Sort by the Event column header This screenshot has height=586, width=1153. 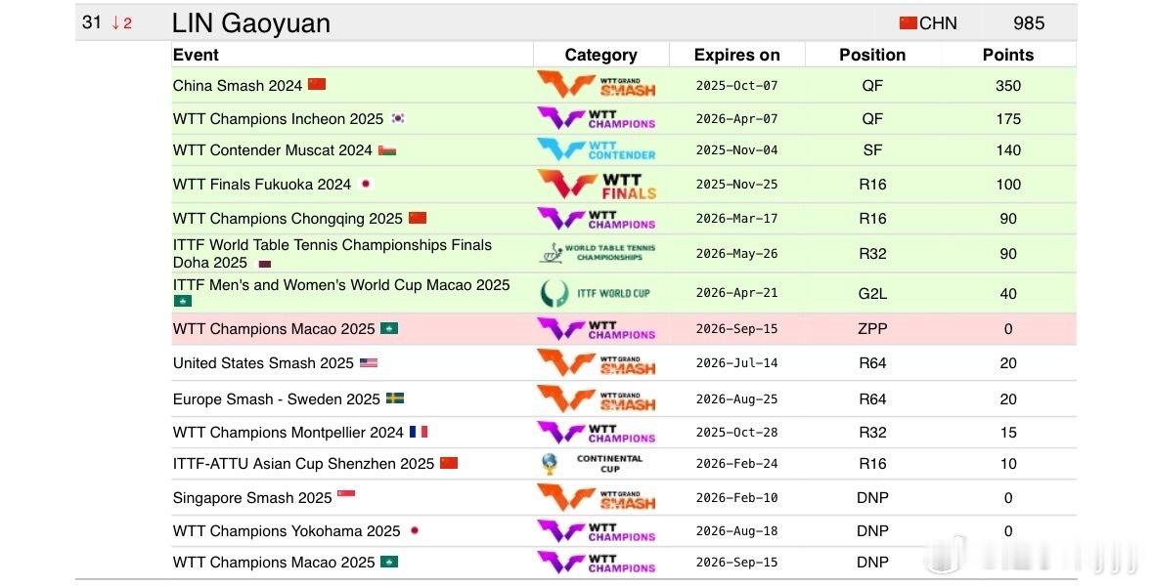pos(196,55)
